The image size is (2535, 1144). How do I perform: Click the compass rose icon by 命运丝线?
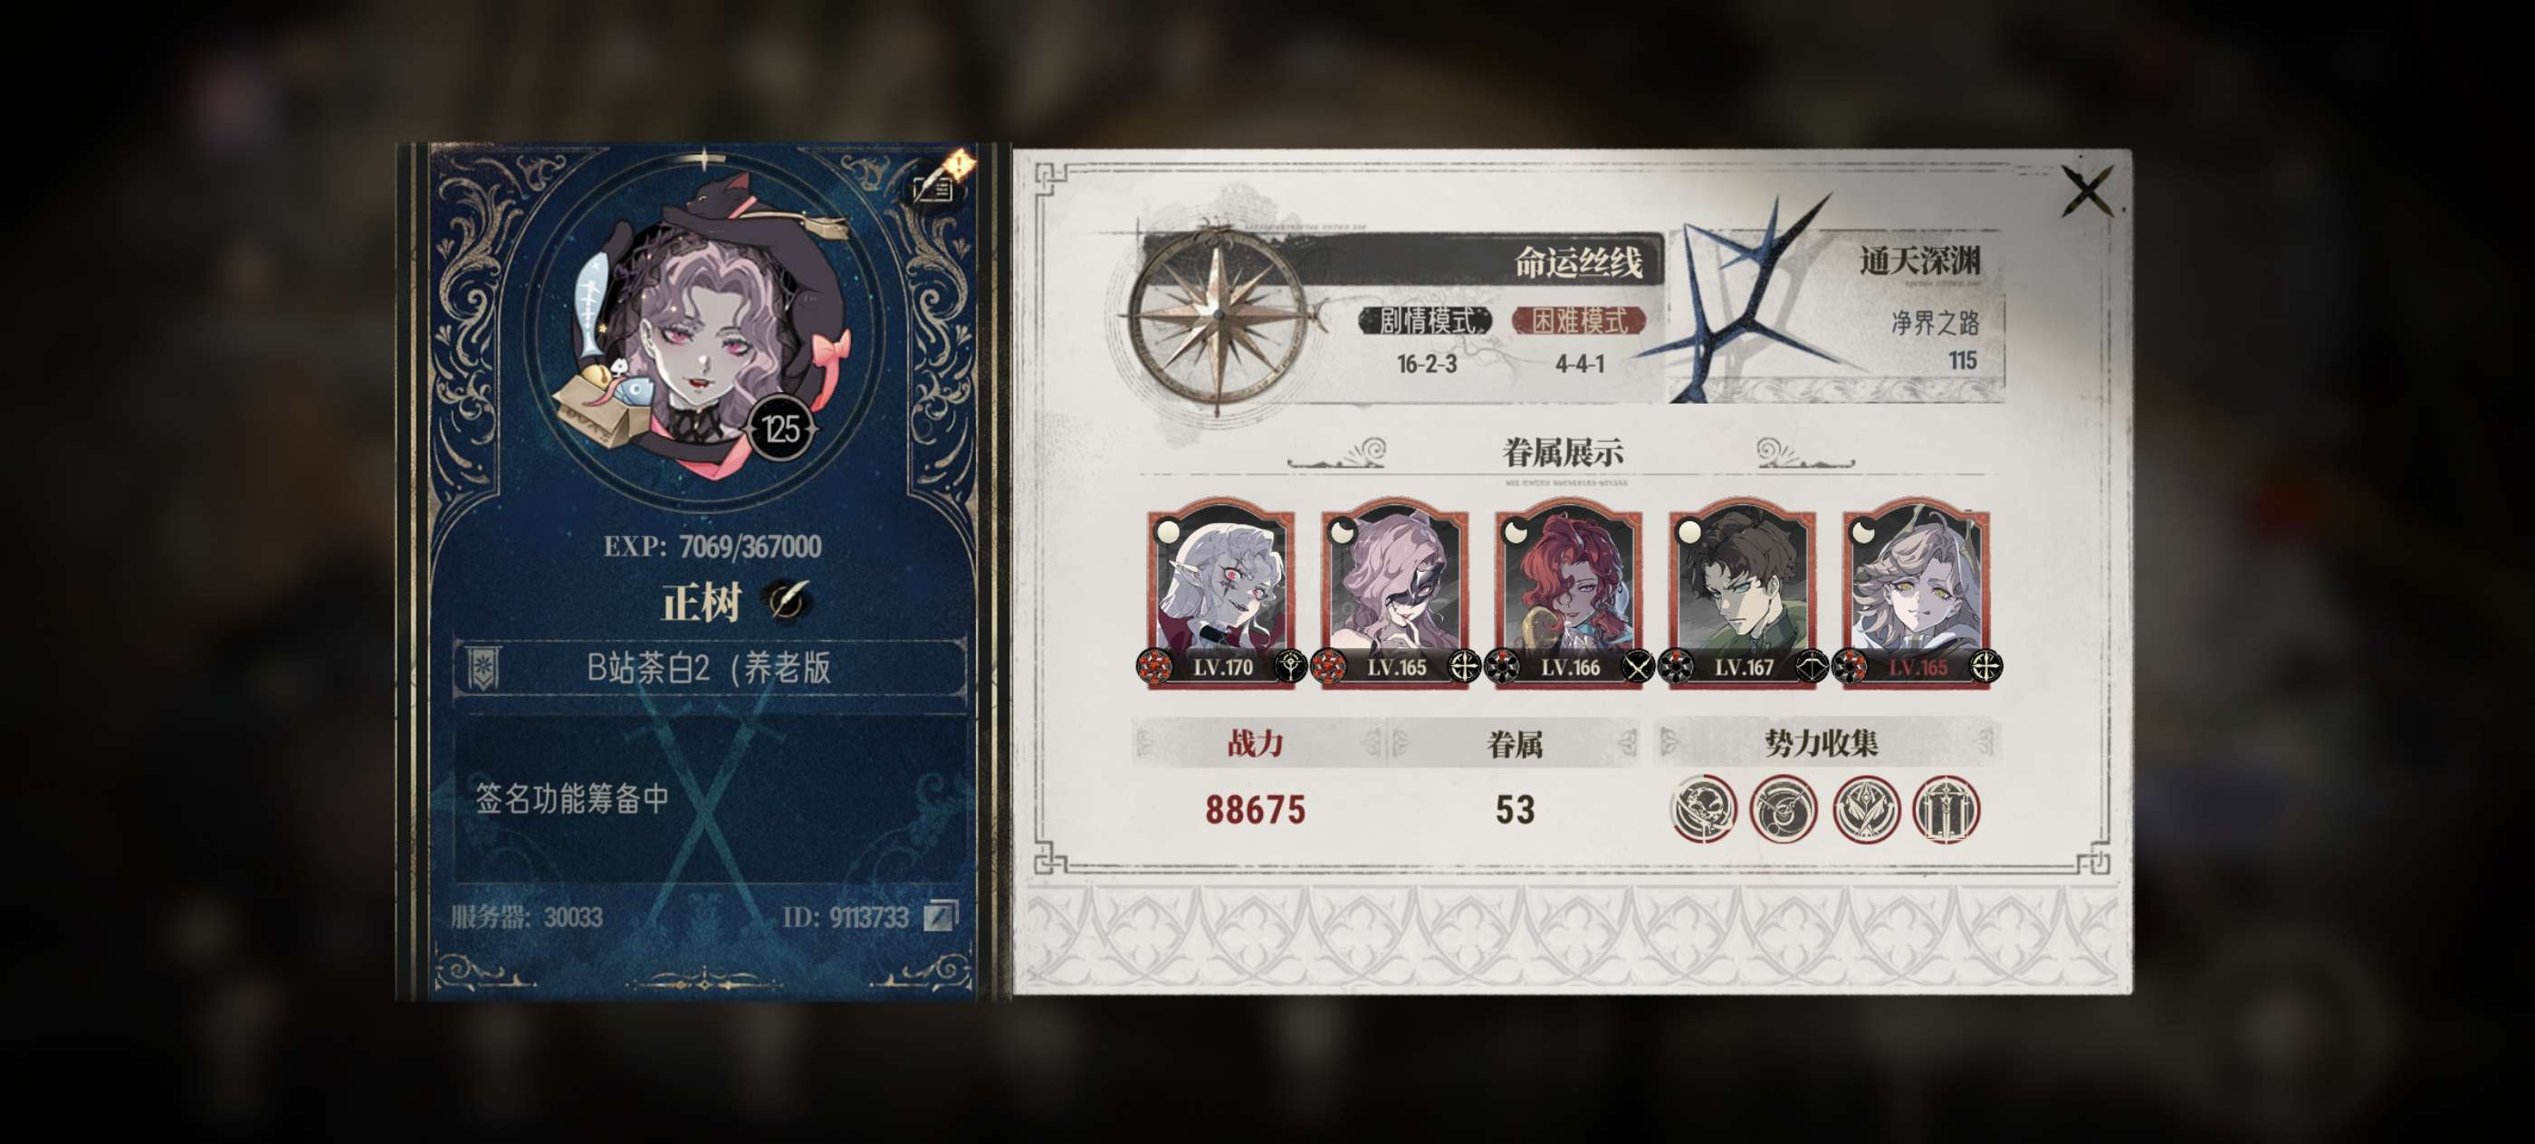(x=1220, y=315)
